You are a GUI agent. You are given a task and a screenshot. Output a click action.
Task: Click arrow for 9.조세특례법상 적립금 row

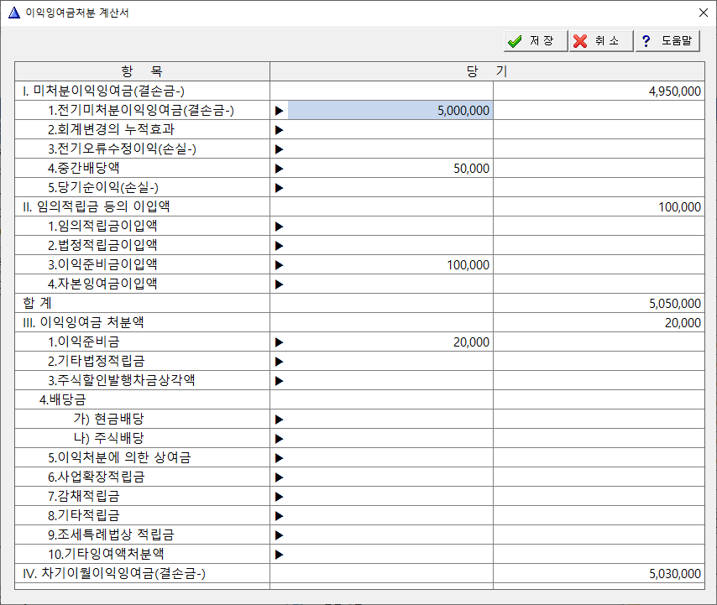279,535
